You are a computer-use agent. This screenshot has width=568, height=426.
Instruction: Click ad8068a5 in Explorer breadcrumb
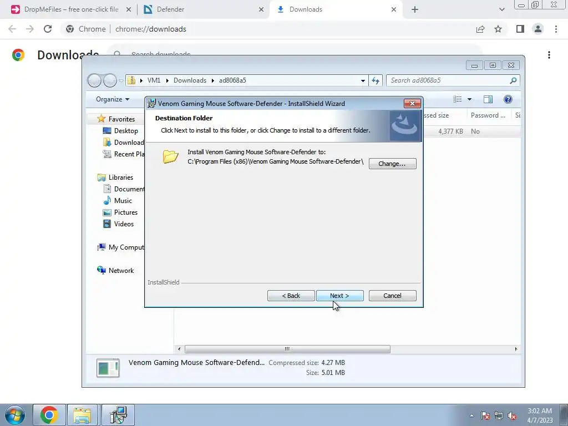[x=232, y=80]
